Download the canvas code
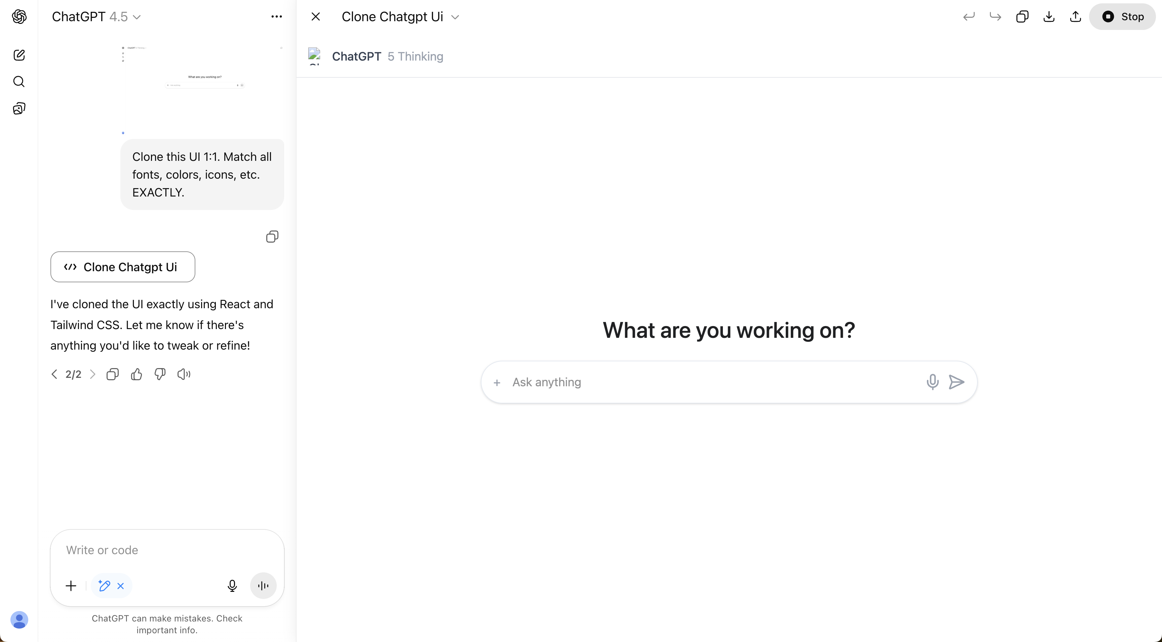Viewport: 1162px width, 642px height. click(1049, 17)
